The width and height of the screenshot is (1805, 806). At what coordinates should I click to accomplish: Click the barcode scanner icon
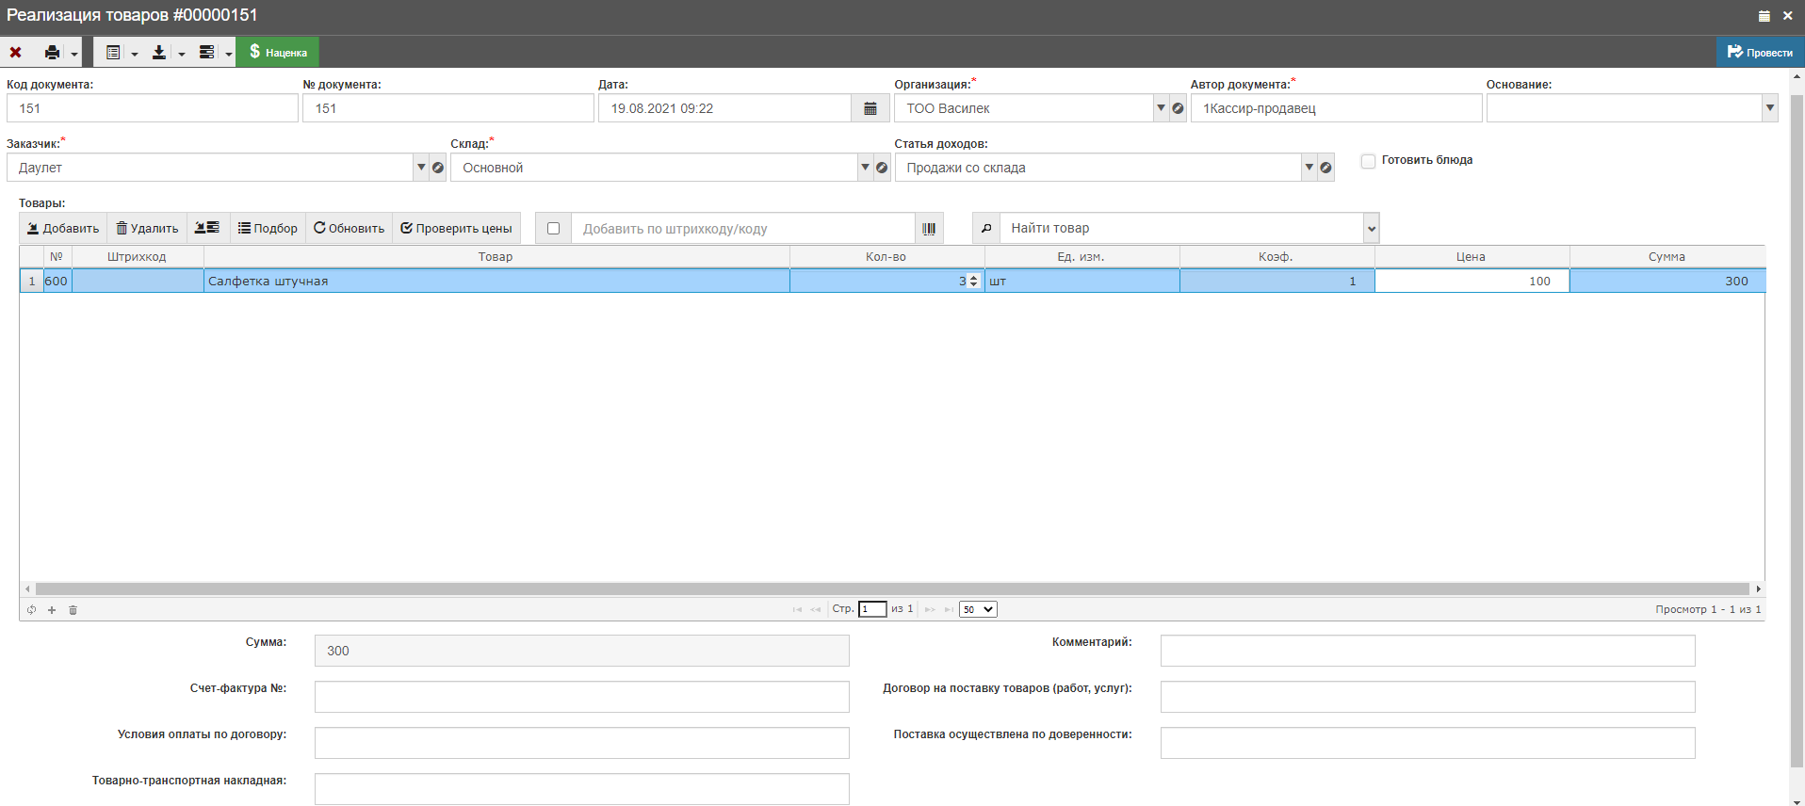point(929,229)
